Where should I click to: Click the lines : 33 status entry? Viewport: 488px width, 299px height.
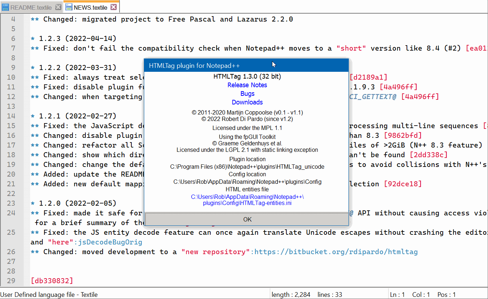pyautogui.click(x=330, y=295)
